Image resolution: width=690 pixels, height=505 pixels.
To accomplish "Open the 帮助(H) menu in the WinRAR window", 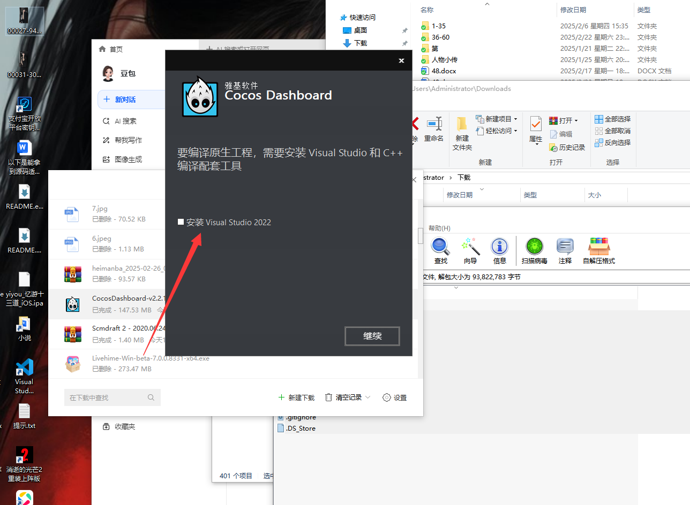I will [x=439, y=228].
